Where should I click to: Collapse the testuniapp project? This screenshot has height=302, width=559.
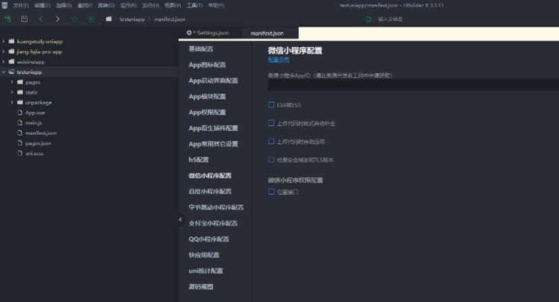coord(3,72)
